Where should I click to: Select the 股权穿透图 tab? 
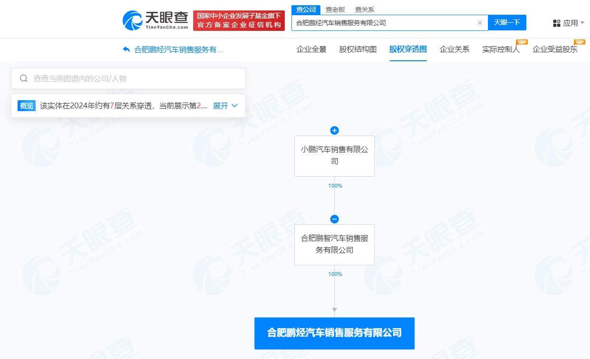(x=408, y=49)
